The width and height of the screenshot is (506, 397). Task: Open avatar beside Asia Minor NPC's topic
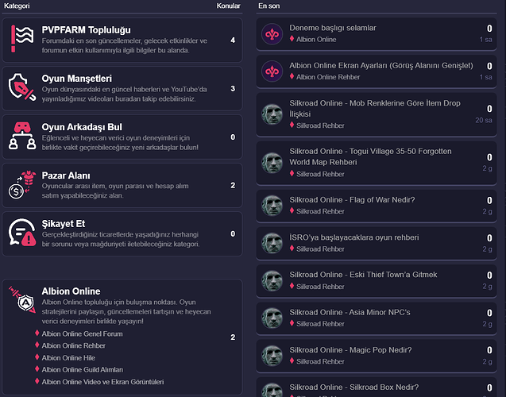272,318
